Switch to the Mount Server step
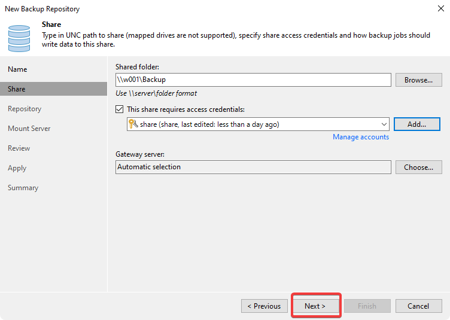450x320 pixels. click(29, 129)
